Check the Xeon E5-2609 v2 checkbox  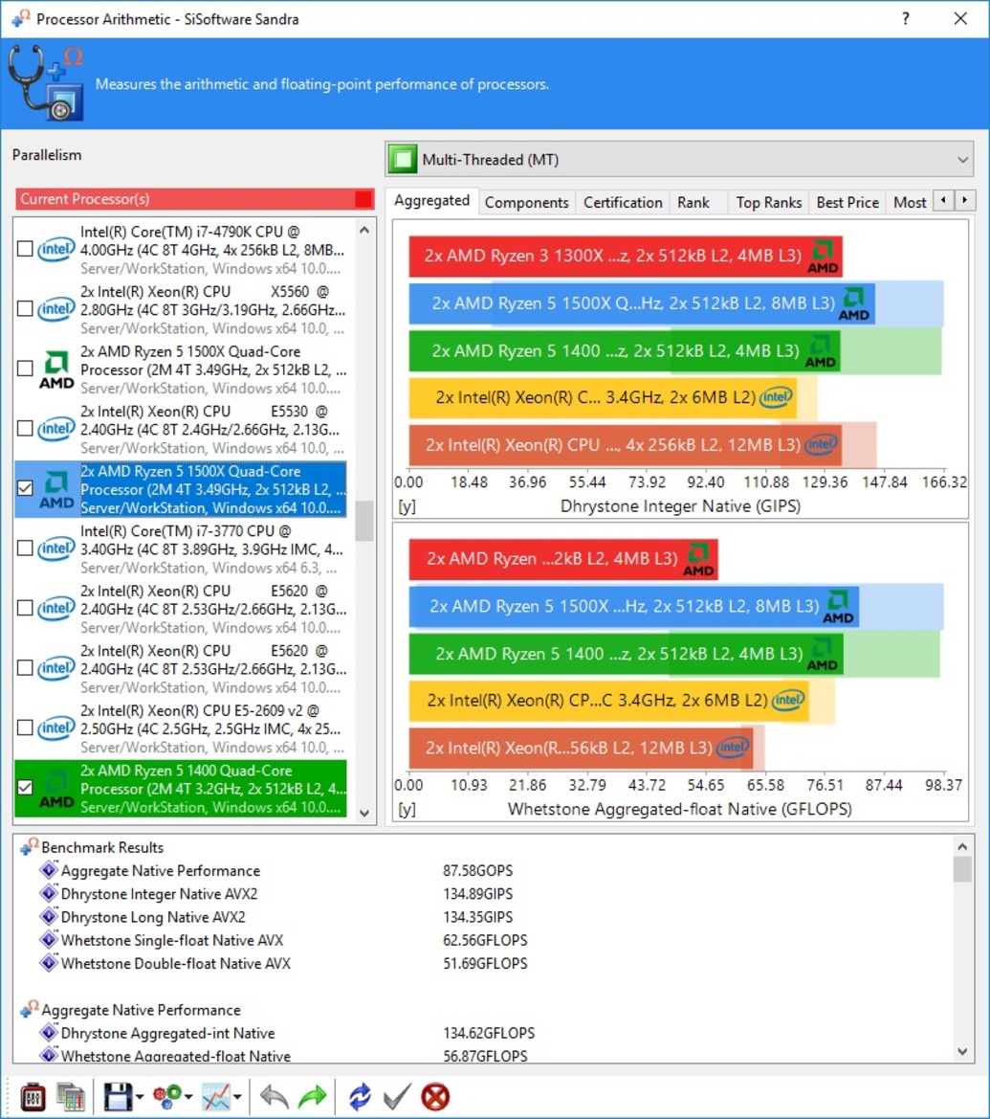click(25, 727)
